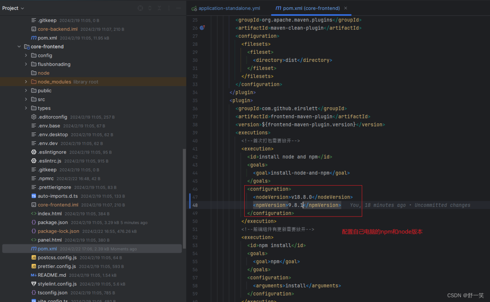Click the gutter icon on line 26

(202, 28)
